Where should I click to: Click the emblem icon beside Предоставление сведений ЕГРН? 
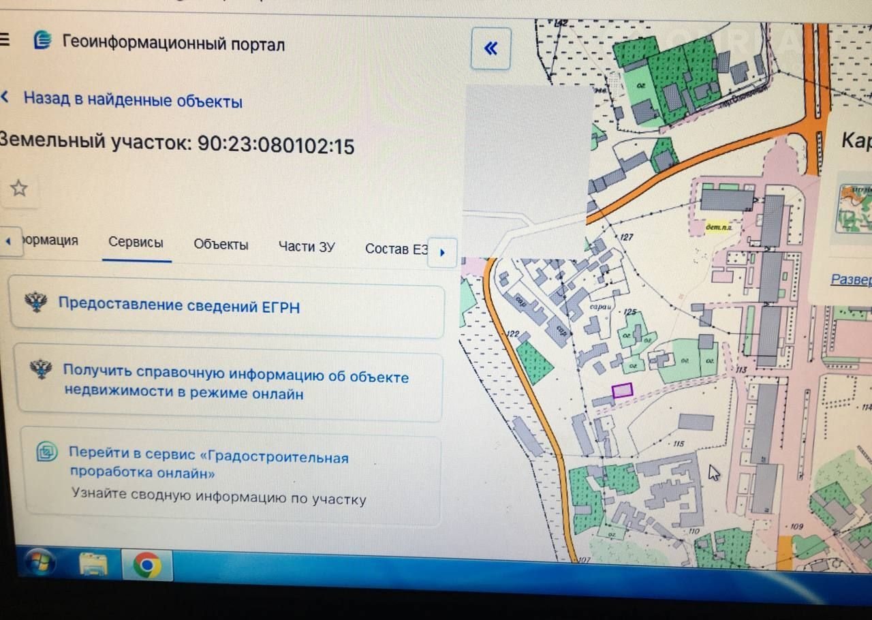(x=35, y=301)
